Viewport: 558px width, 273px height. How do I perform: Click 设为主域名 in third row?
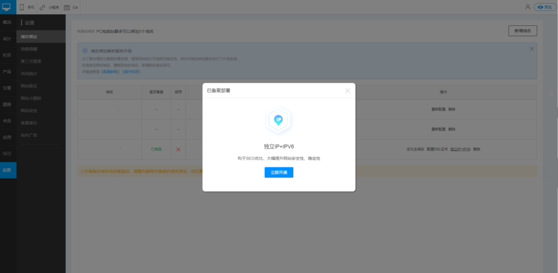pos(415,149)
